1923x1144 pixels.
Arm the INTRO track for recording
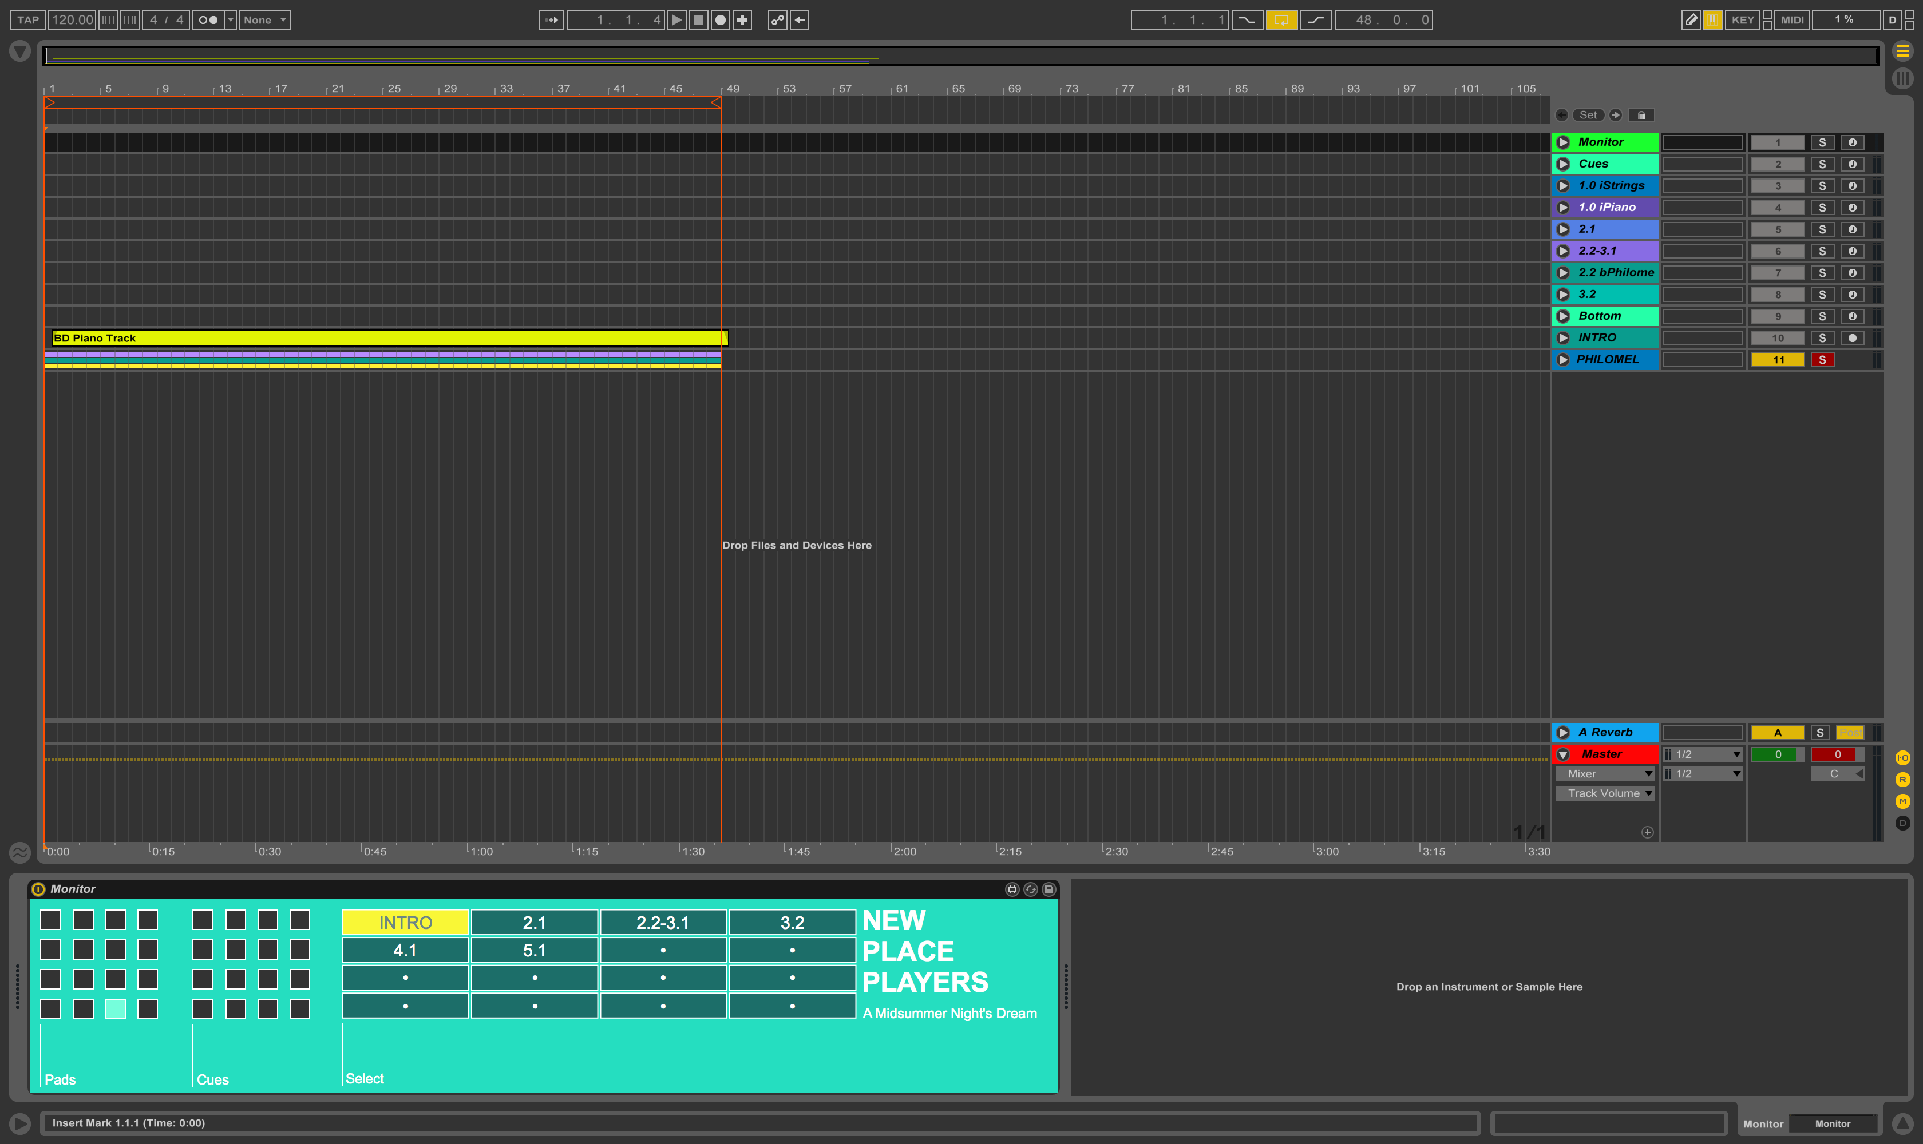click(x=1852, y=339)
